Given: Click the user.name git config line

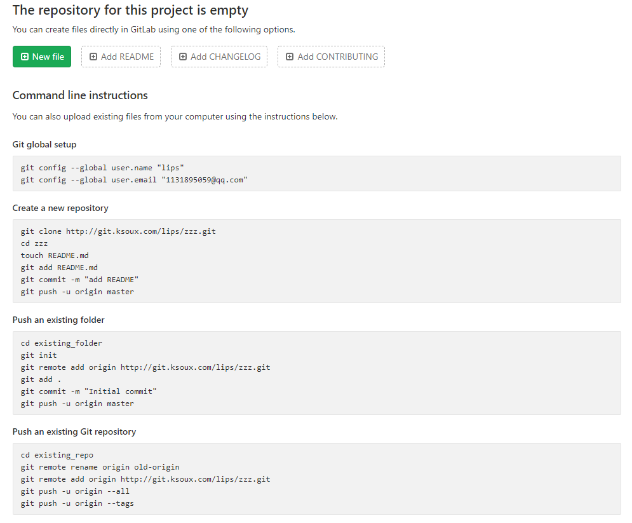Looking at the screenshot, I should click(x=102, y=168).
